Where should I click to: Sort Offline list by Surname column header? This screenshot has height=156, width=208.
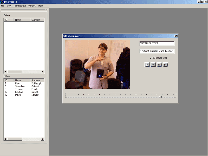tap(37, 80)
